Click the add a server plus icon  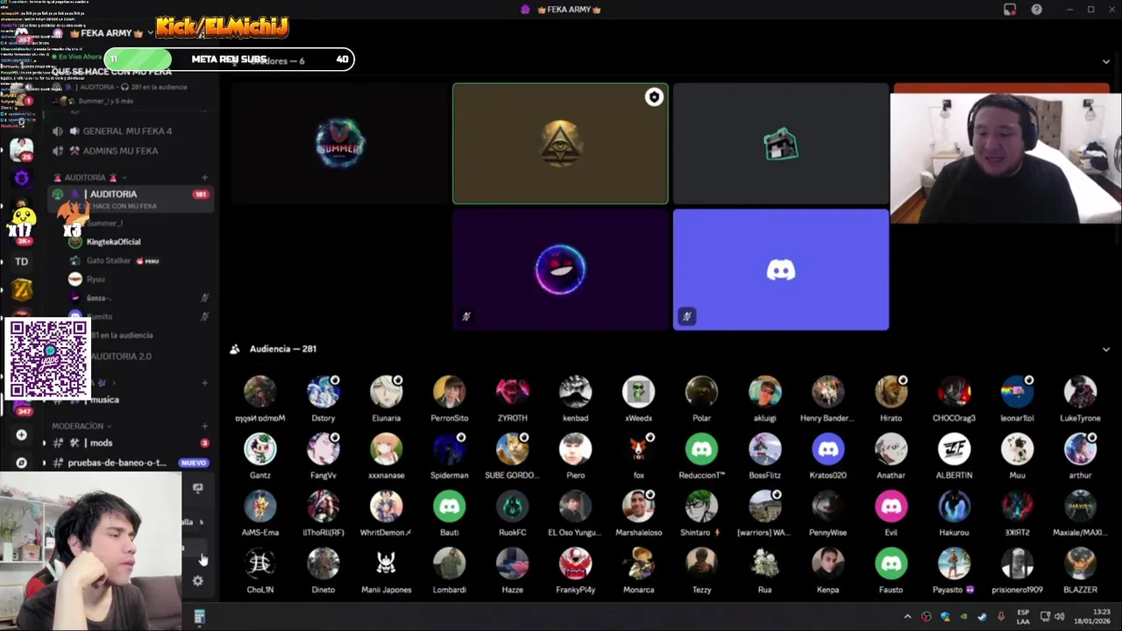point(22,435)
